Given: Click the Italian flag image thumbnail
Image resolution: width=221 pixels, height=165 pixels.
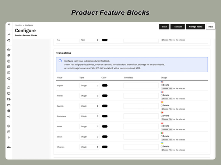Looking at the screenshot, I should click(162, 133).
